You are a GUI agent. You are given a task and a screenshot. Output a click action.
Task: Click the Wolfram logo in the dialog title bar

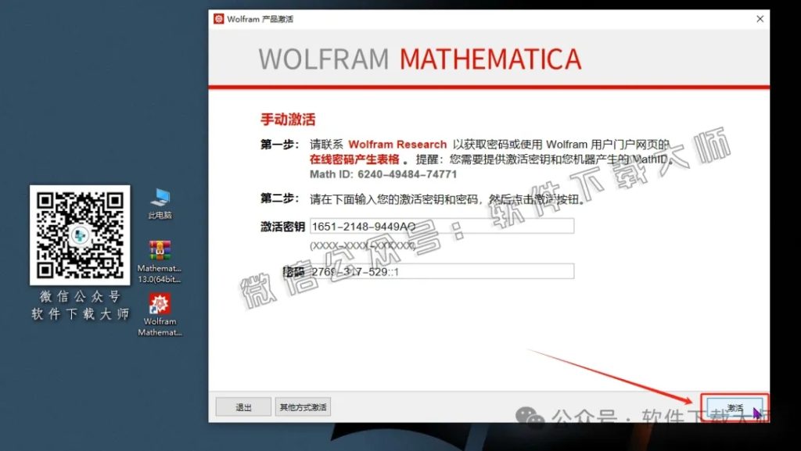pos(220,19)
